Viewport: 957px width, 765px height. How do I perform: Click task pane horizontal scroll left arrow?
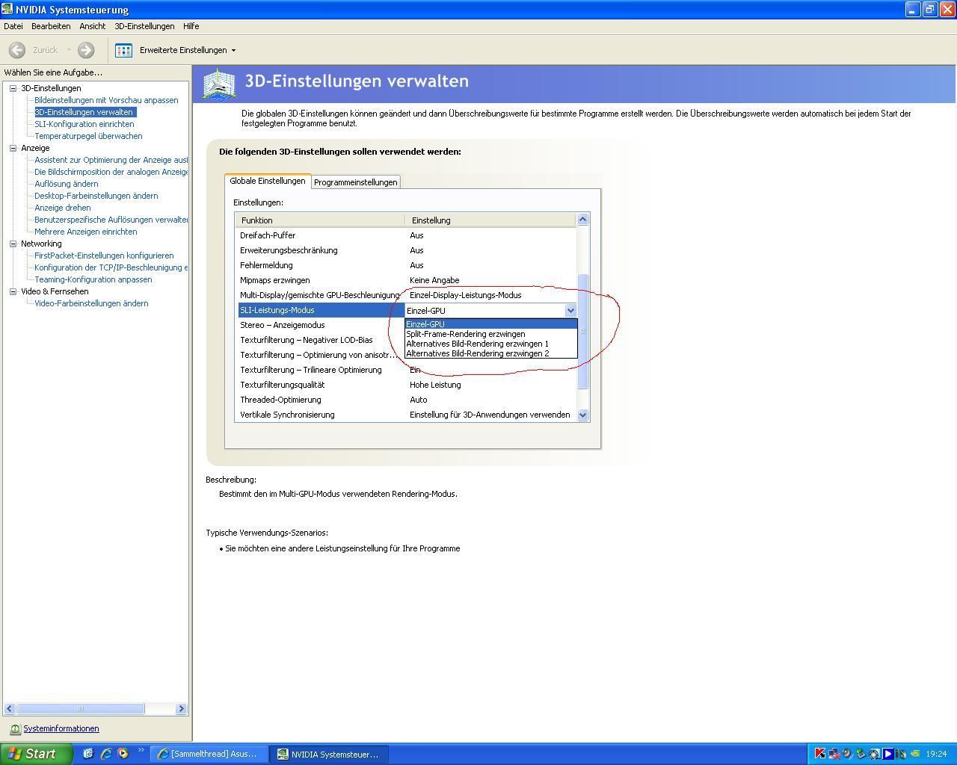tap(10, 708)
